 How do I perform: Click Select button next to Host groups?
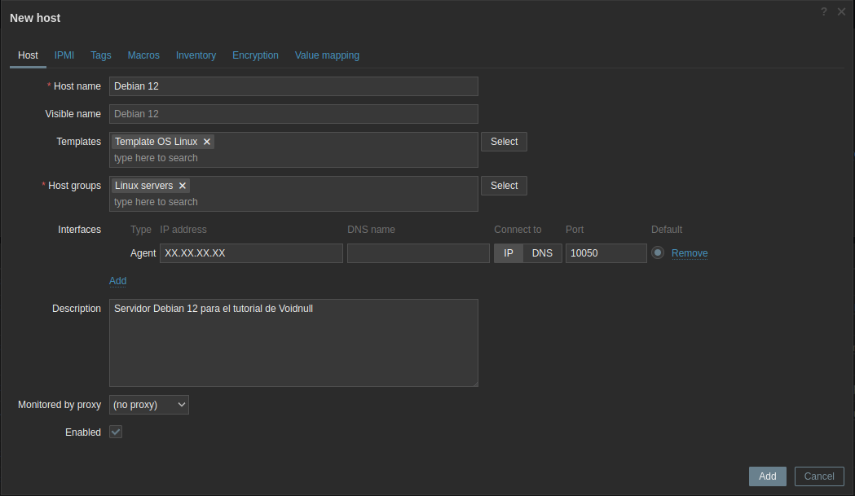point(504,186)
